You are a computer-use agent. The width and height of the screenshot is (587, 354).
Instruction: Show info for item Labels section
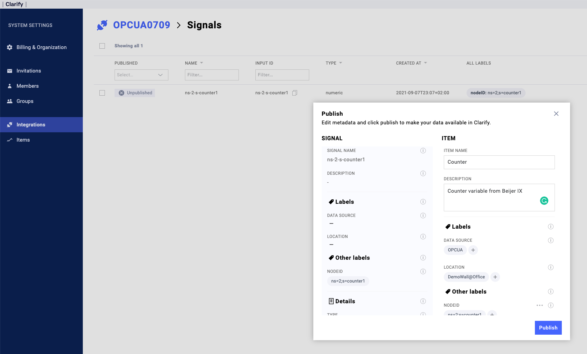[551, 227]
